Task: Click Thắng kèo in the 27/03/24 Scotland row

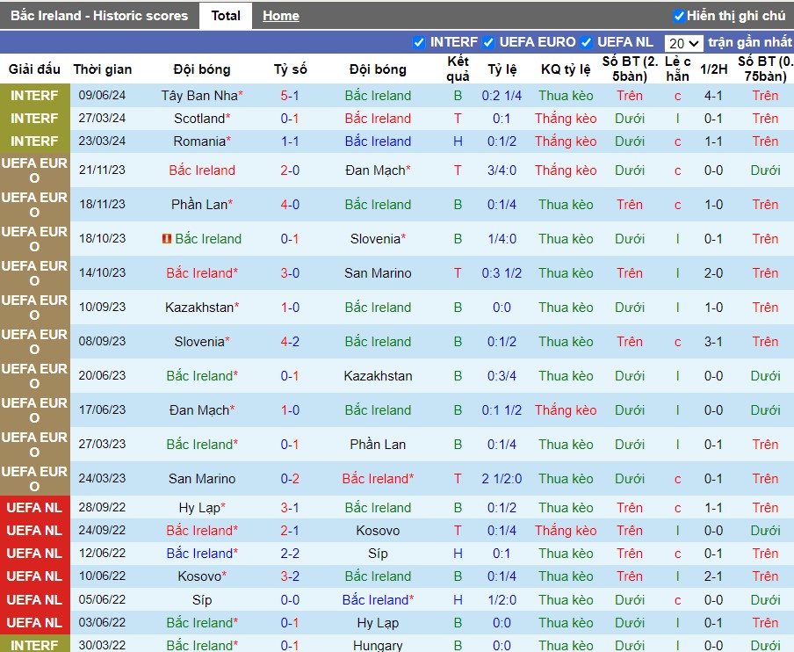Action: pyautogui.click(x=566, y=118)
